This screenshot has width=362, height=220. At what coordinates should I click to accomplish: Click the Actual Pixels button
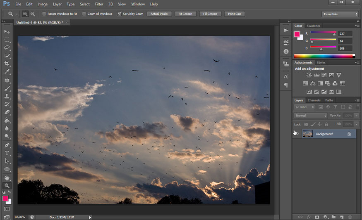[159, 14]
